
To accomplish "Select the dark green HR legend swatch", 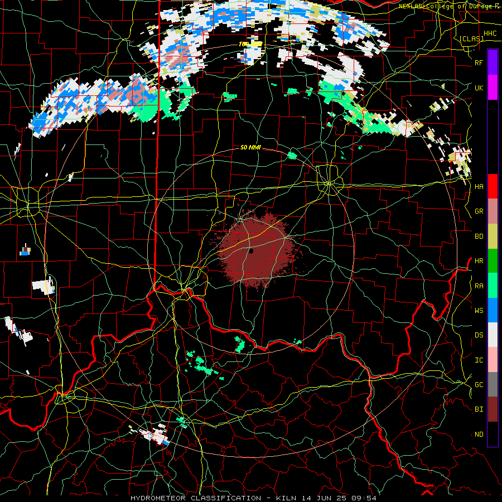I will [493, 260].
